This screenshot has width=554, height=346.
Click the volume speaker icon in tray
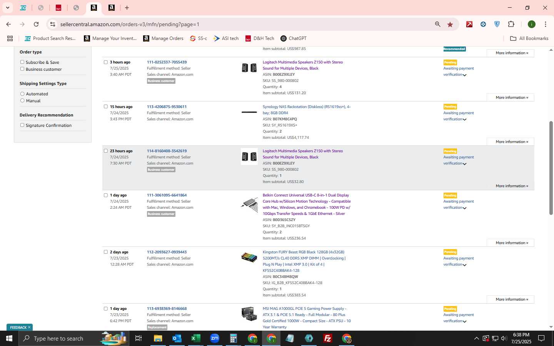tap(504, 338)
